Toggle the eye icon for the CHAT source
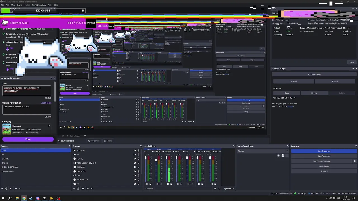The height and width of the screenshot is (201, 358). (135, 176)
